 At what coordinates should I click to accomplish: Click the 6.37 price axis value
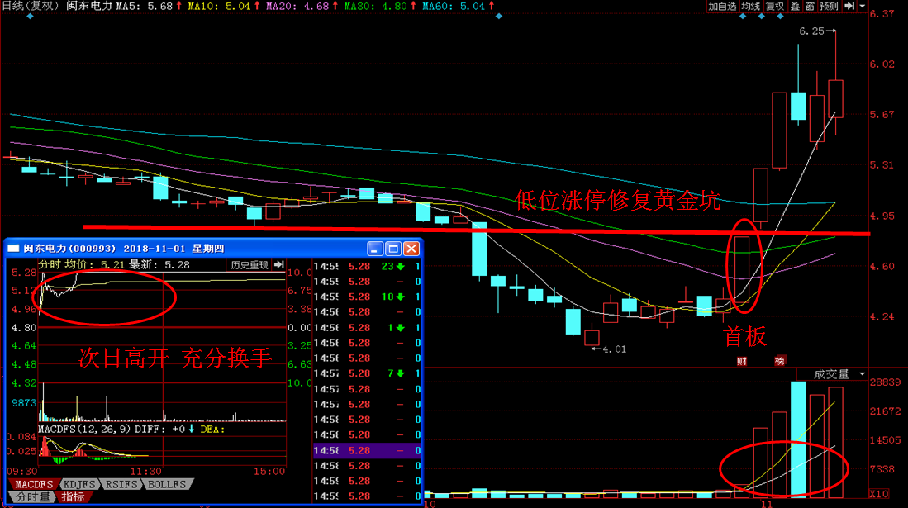pyautogui.click(x=882, y=14)
